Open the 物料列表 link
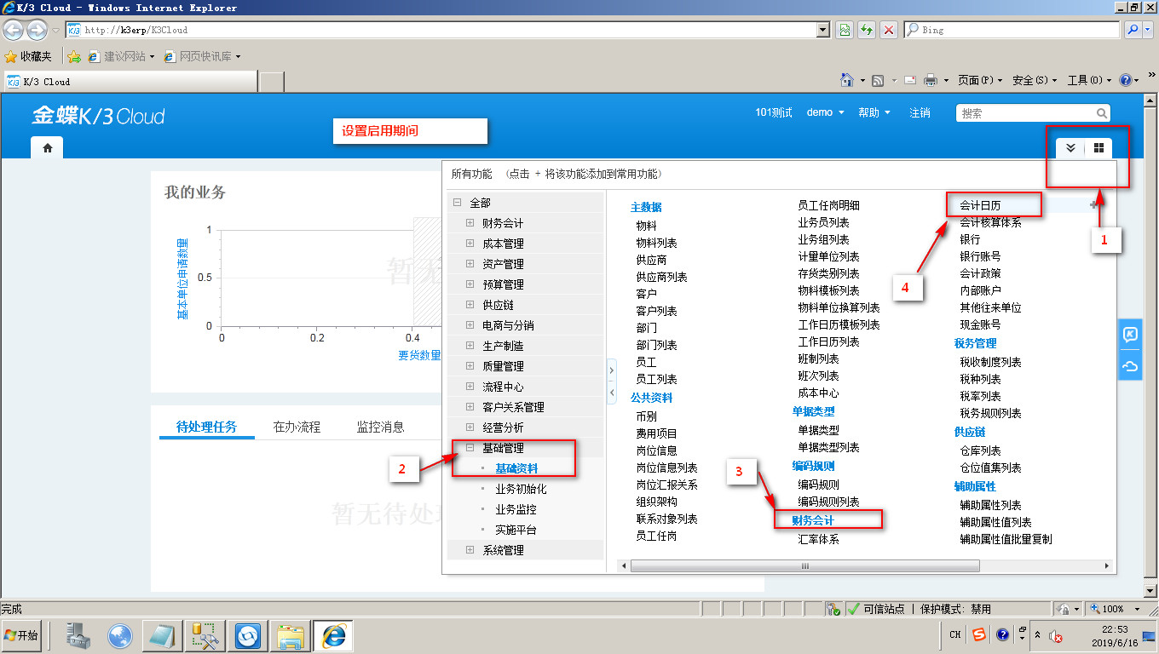 click(x=656, y=243)
